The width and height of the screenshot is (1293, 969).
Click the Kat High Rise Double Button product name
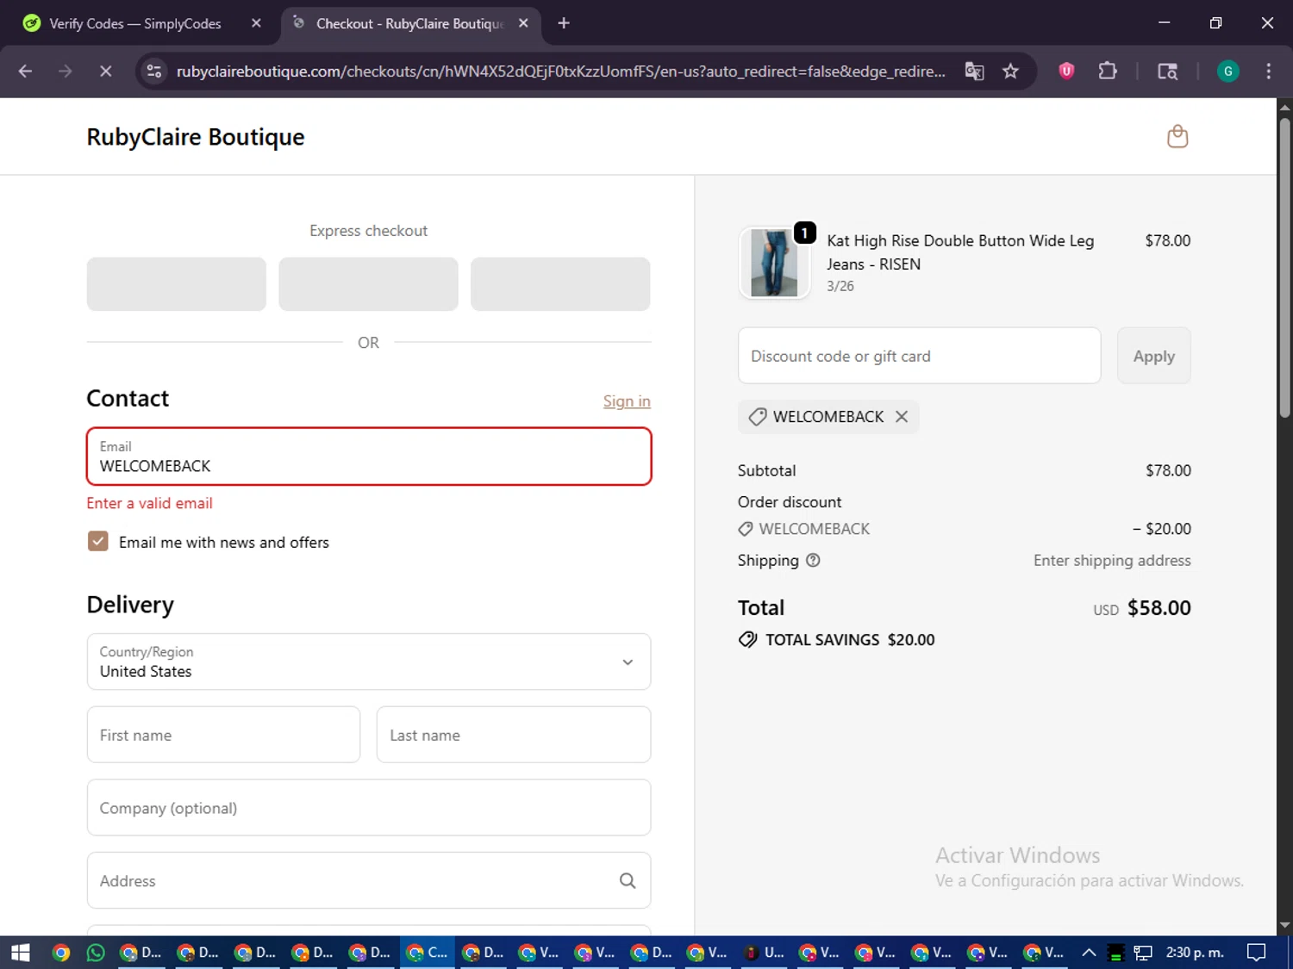click(960, 252)
